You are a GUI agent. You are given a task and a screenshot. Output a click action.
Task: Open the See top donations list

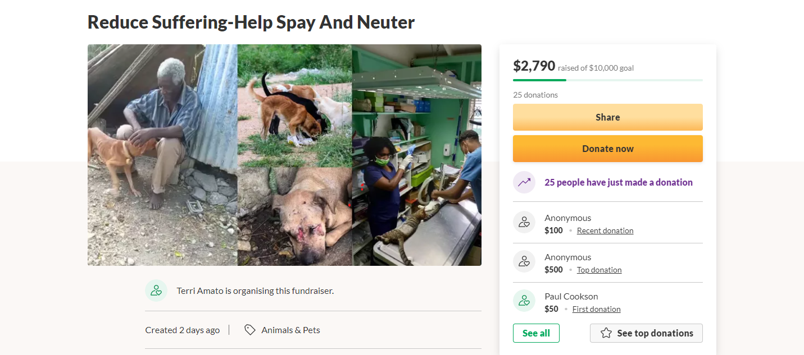646,333
